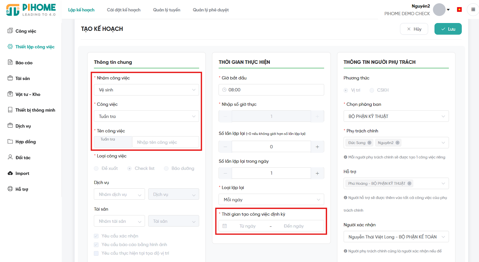
Task: Switch to Quản lý tuyến tab
Action: (166, 10)
